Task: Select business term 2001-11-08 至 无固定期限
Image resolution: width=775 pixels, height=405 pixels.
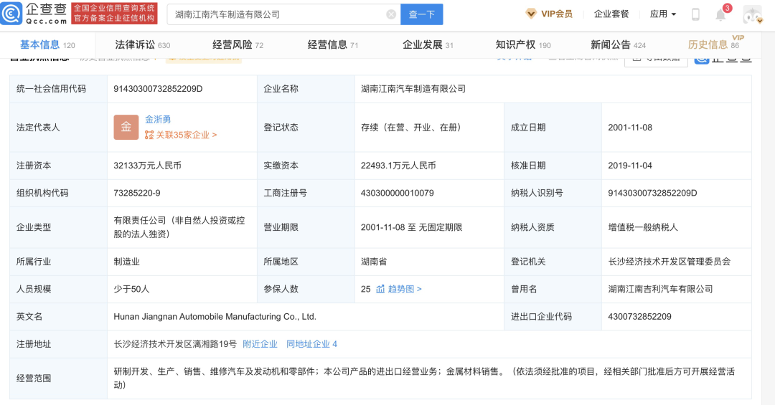Action: click(x=412, y=227)
